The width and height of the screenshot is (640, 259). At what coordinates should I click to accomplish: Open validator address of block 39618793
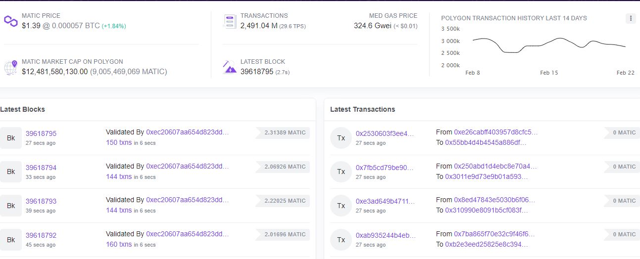click(x=188, y=200)
